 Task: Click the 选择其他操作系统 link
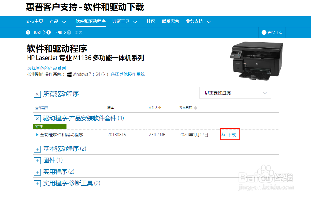128,74
